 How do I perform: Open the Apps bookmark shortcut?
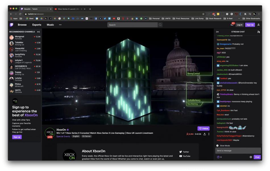14,18
